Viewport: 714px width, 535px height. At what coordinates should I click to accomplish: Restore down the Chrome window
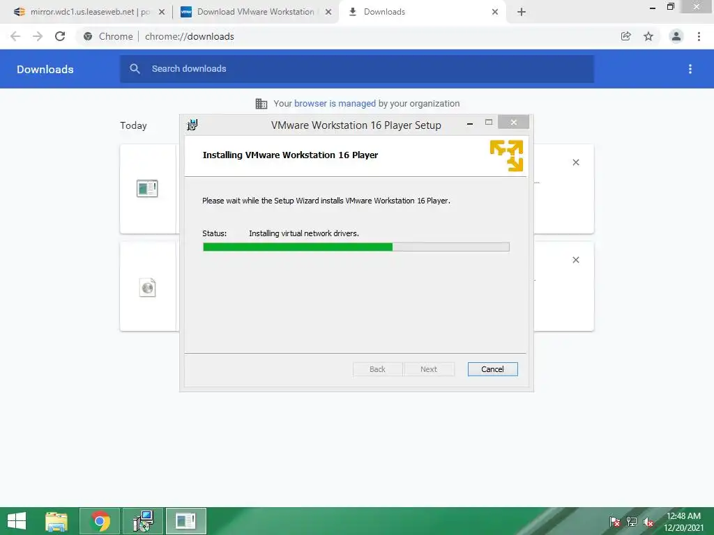[x=670, y=7]
